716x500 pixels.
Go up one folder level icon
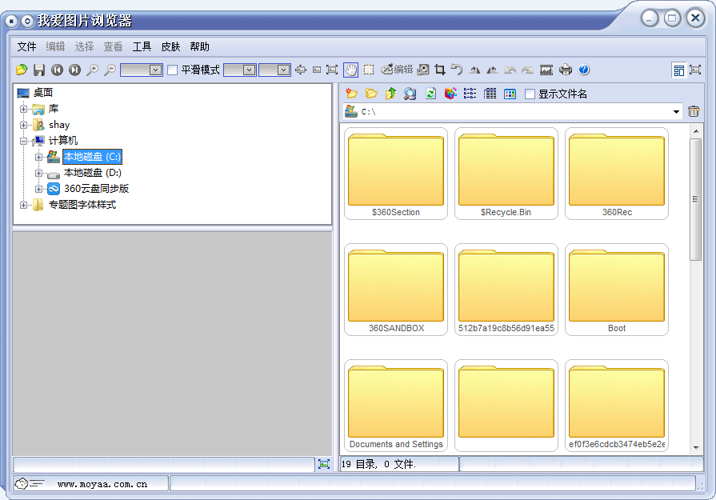[390, 94]
